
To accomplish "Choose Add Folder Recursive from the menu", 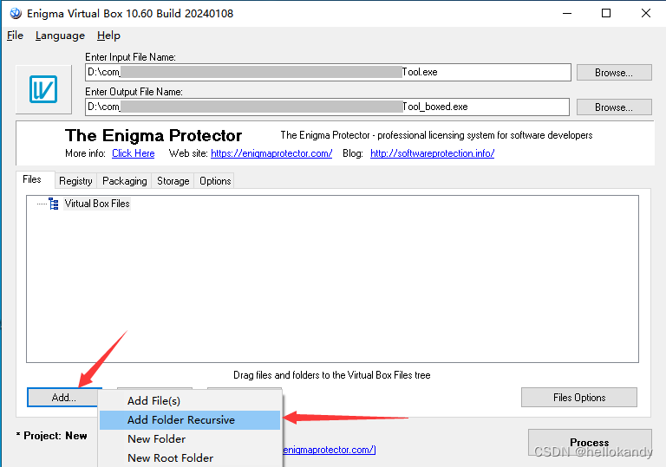I will click(x=190, y=420).
